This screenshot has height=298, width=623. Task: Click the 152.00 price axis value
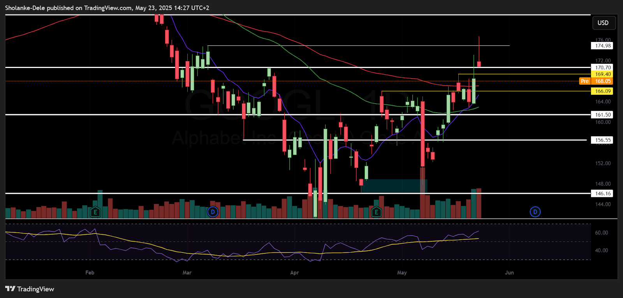click(x=603, y=163)
